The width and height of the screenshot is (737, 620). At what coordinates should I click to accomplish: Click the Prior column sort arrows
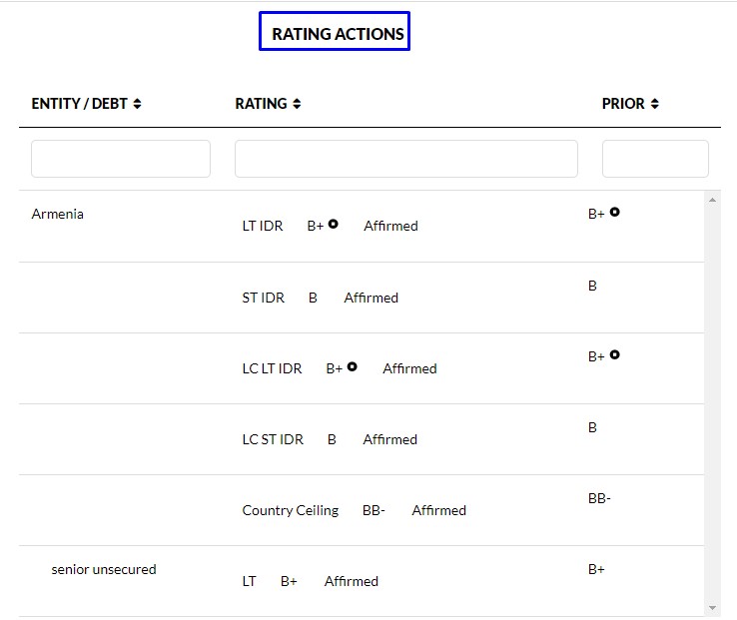654,104
